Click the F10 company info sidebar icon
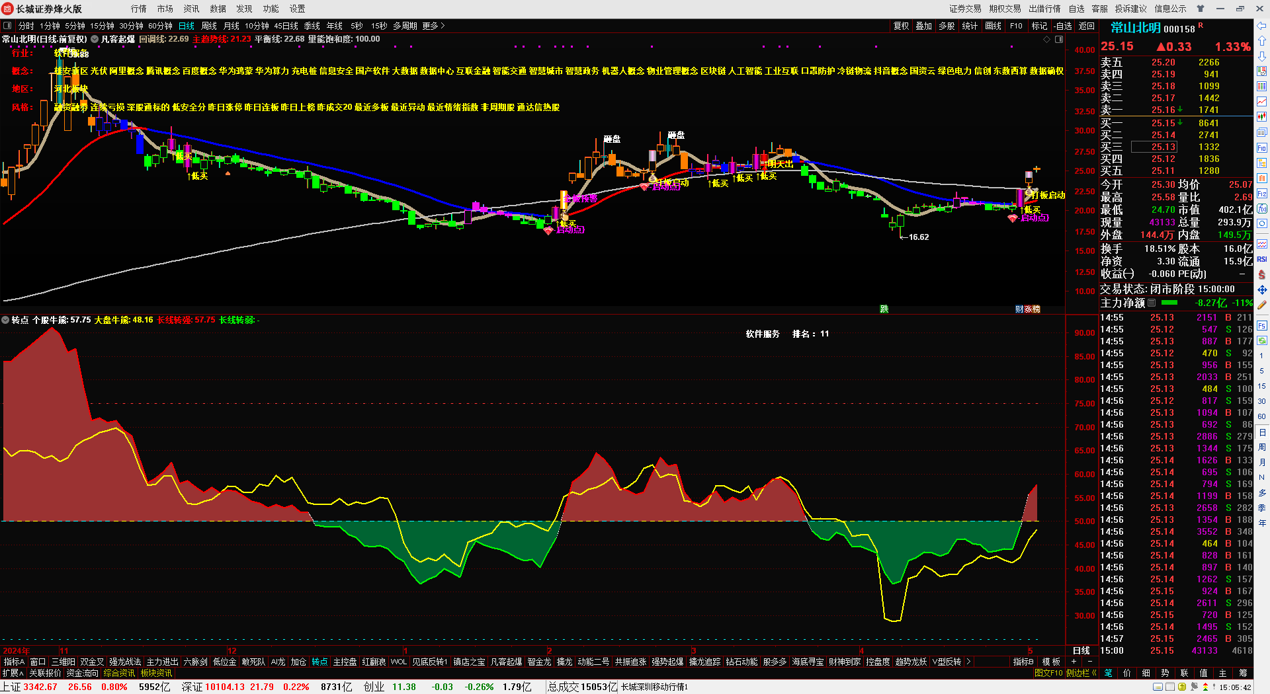The height and width of the screenshot is (694, 1270). 1262,148
